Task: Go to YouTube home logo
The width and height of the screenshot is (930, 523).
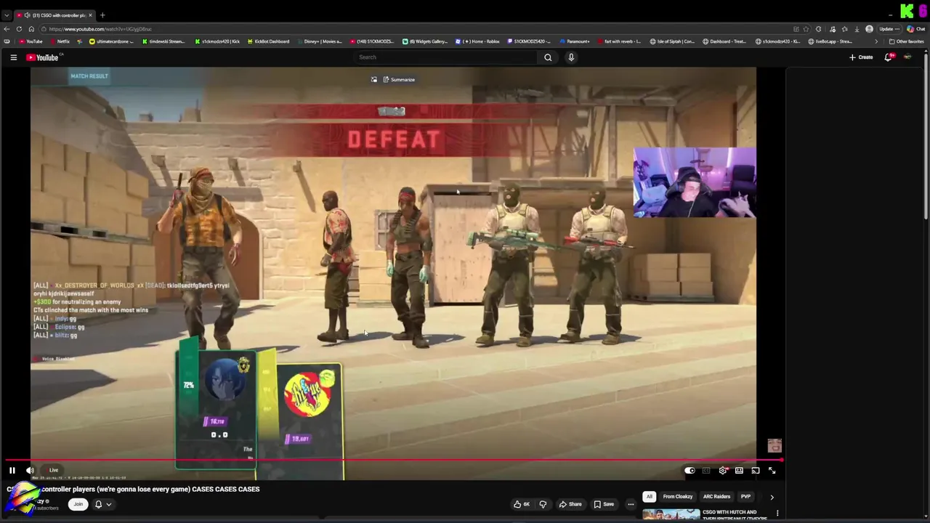Action: (x=42, y=57)
